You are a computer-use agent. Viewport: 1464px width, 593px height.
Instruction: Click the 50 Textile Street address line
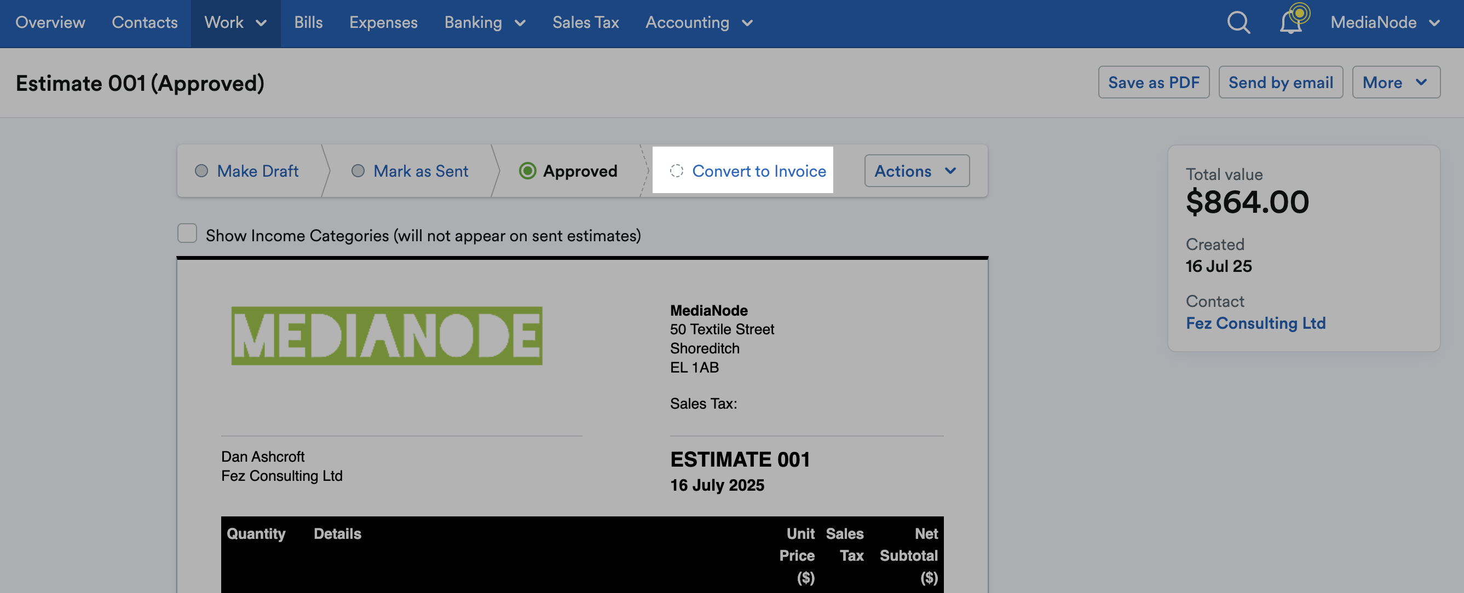(722, 329)
